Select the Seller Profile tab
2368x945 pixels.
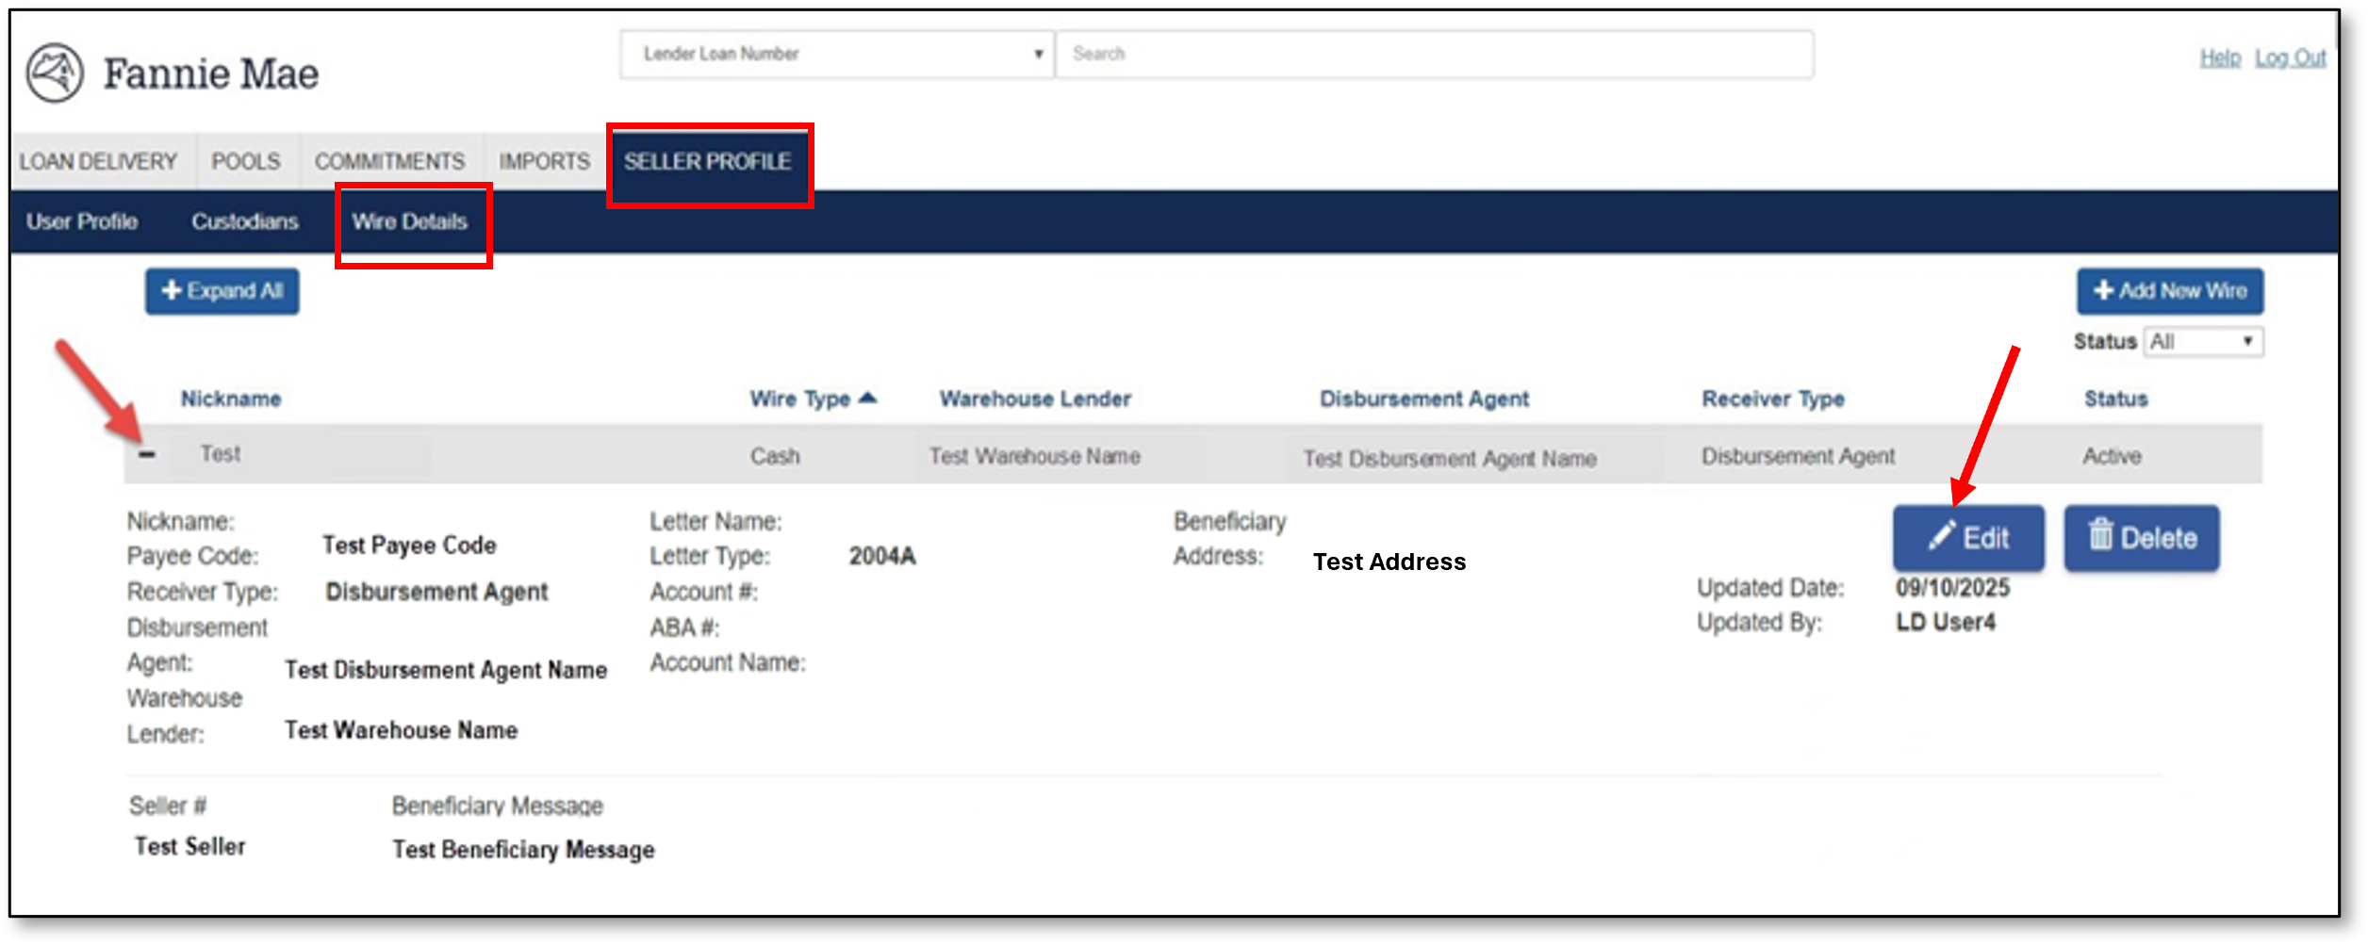coord(707,162)
